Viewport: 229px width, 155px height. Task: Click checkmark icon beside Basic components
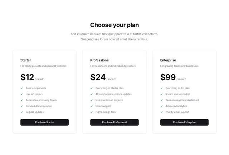[x=22, y=88]
